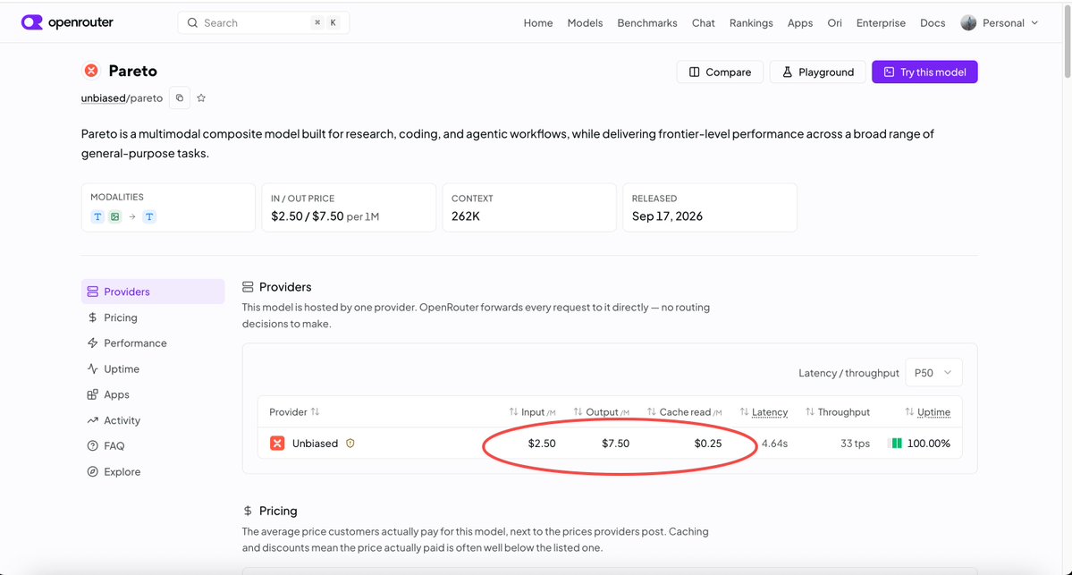The image size is (1072, 575).
Task: Click the Providers section heading icon
Action: (x=248, y=287)
